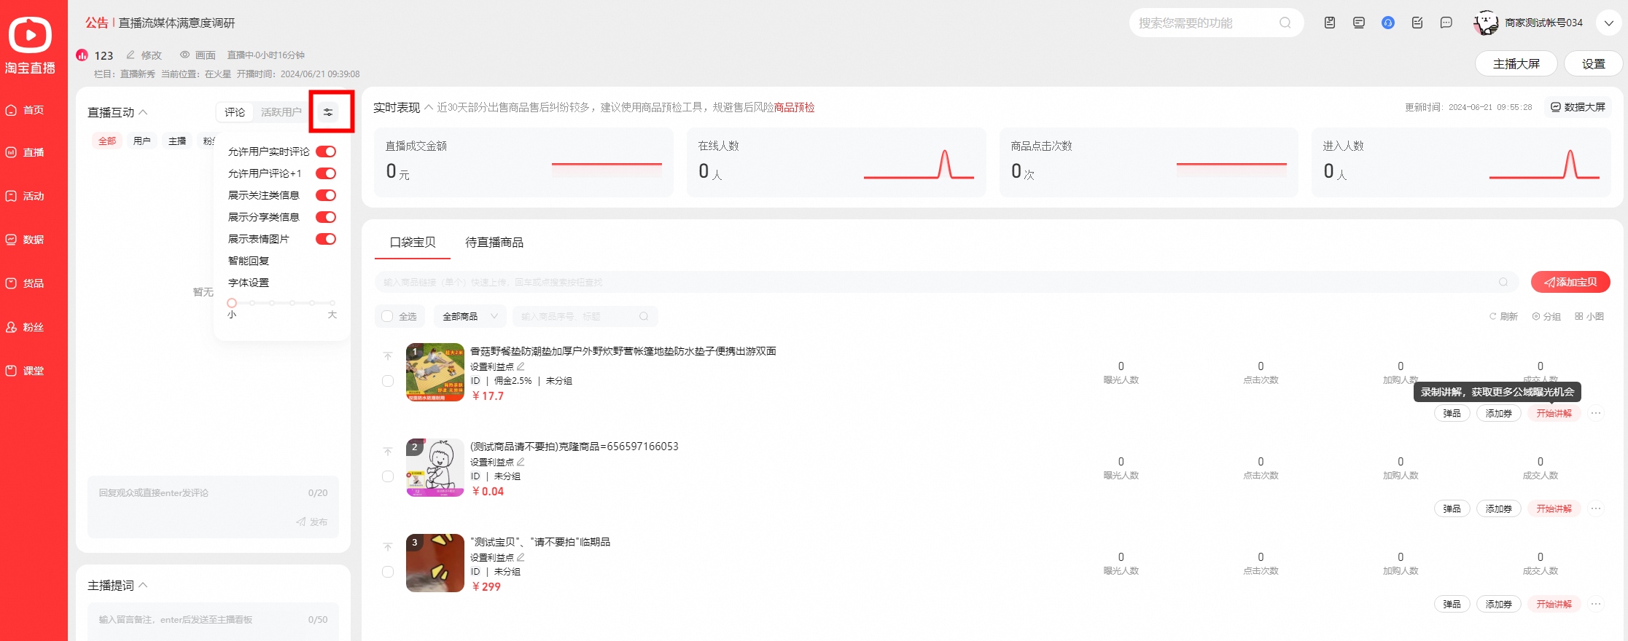Filter comments by 全部

107,141
